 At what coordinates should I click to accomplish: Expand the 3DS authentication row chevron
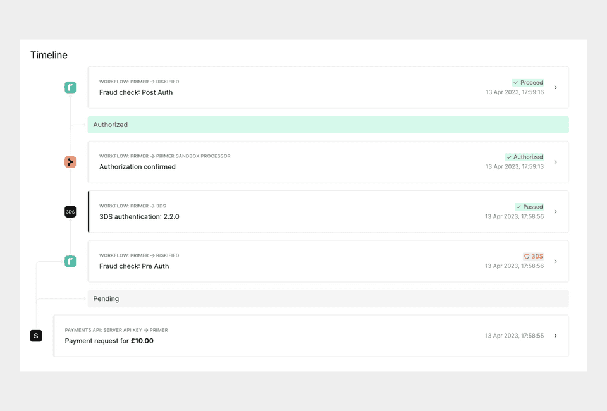pyautogui.click(x=556, y=212)
